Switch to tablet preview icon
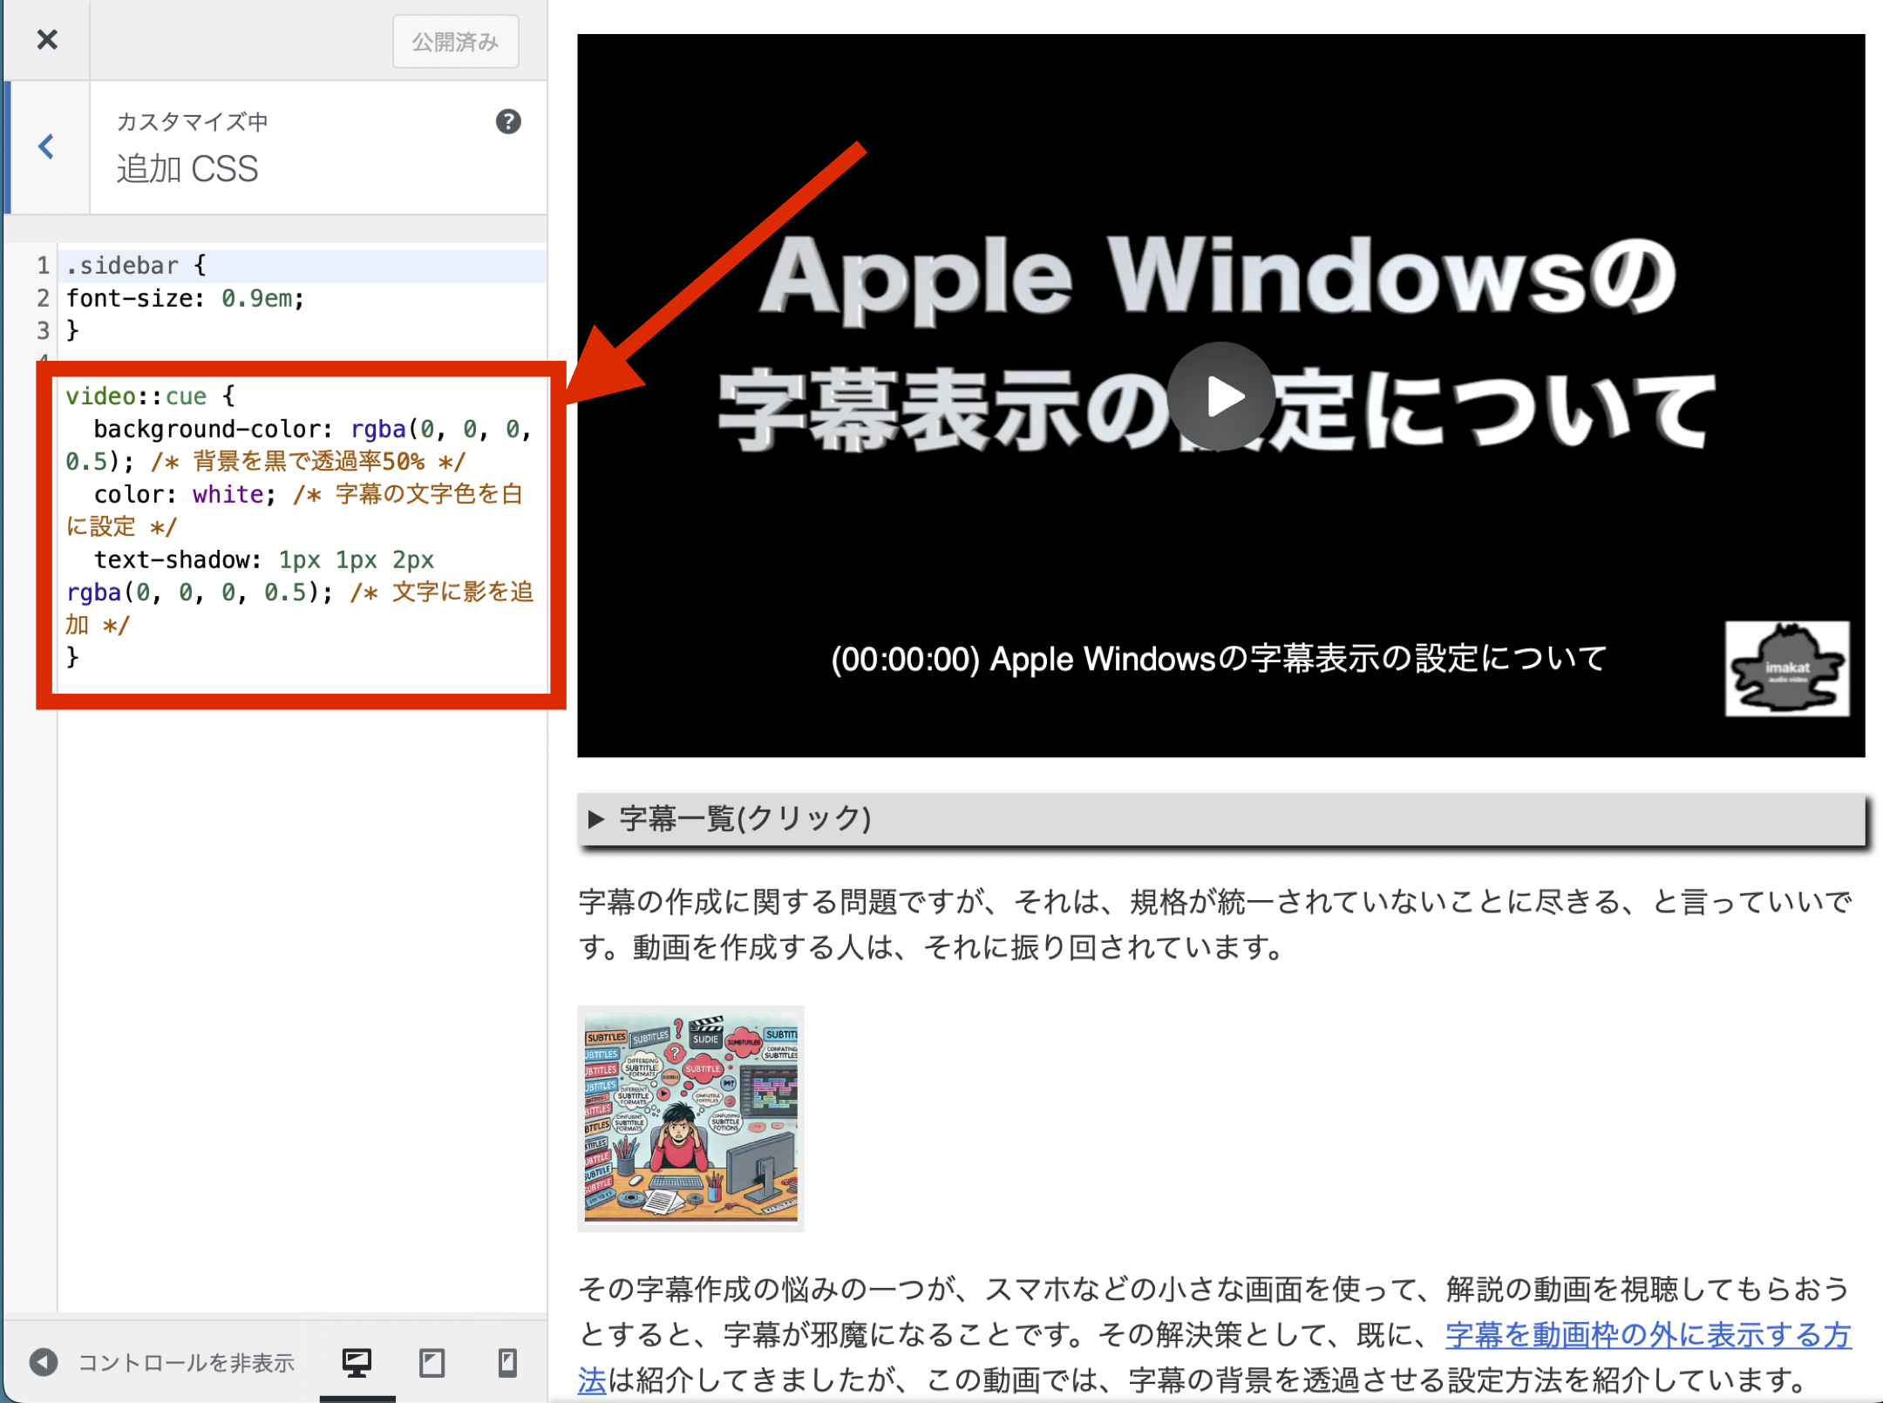Viewport: 1883px width, 1403px height. point(432,1362)
